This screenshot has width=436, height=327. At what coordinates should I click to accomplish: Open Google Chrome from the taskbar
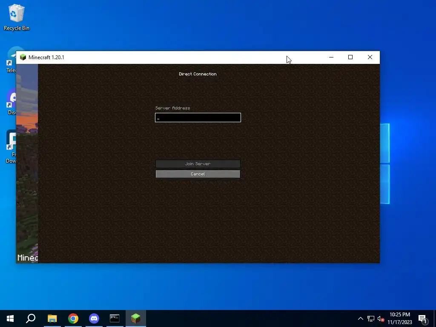[x=73, y=318]
